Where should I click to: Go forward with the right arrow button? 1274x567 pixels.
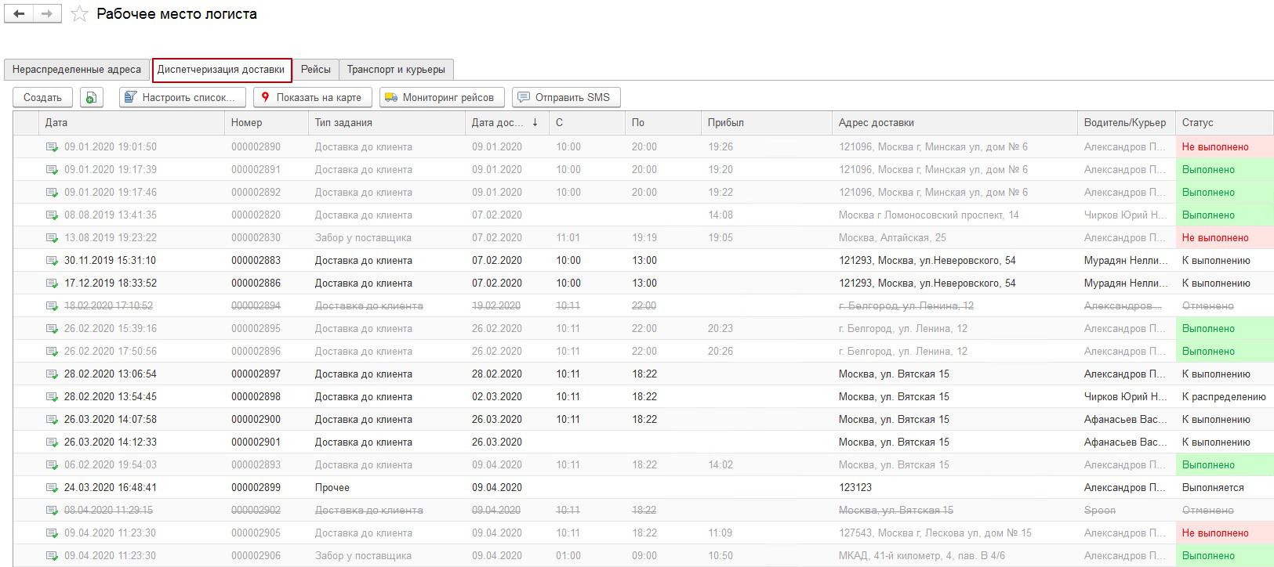click(x=47, y=13)
